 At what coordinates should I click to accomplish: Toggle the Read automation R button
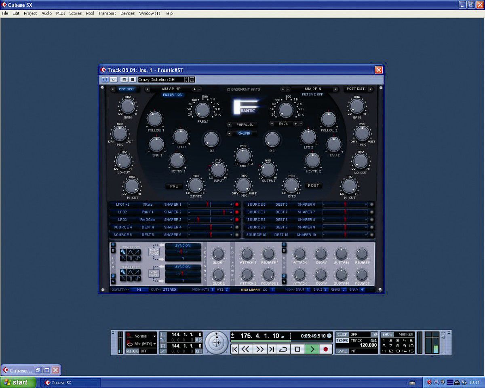tap(124, 80)
